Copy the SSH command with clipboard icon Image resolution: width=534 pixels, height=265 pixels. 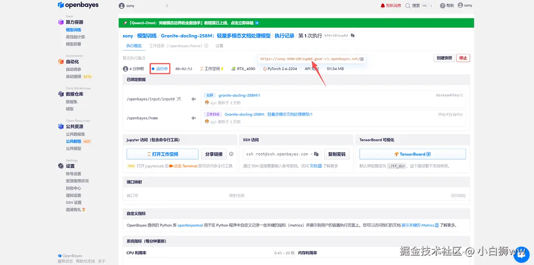[316, 154]
